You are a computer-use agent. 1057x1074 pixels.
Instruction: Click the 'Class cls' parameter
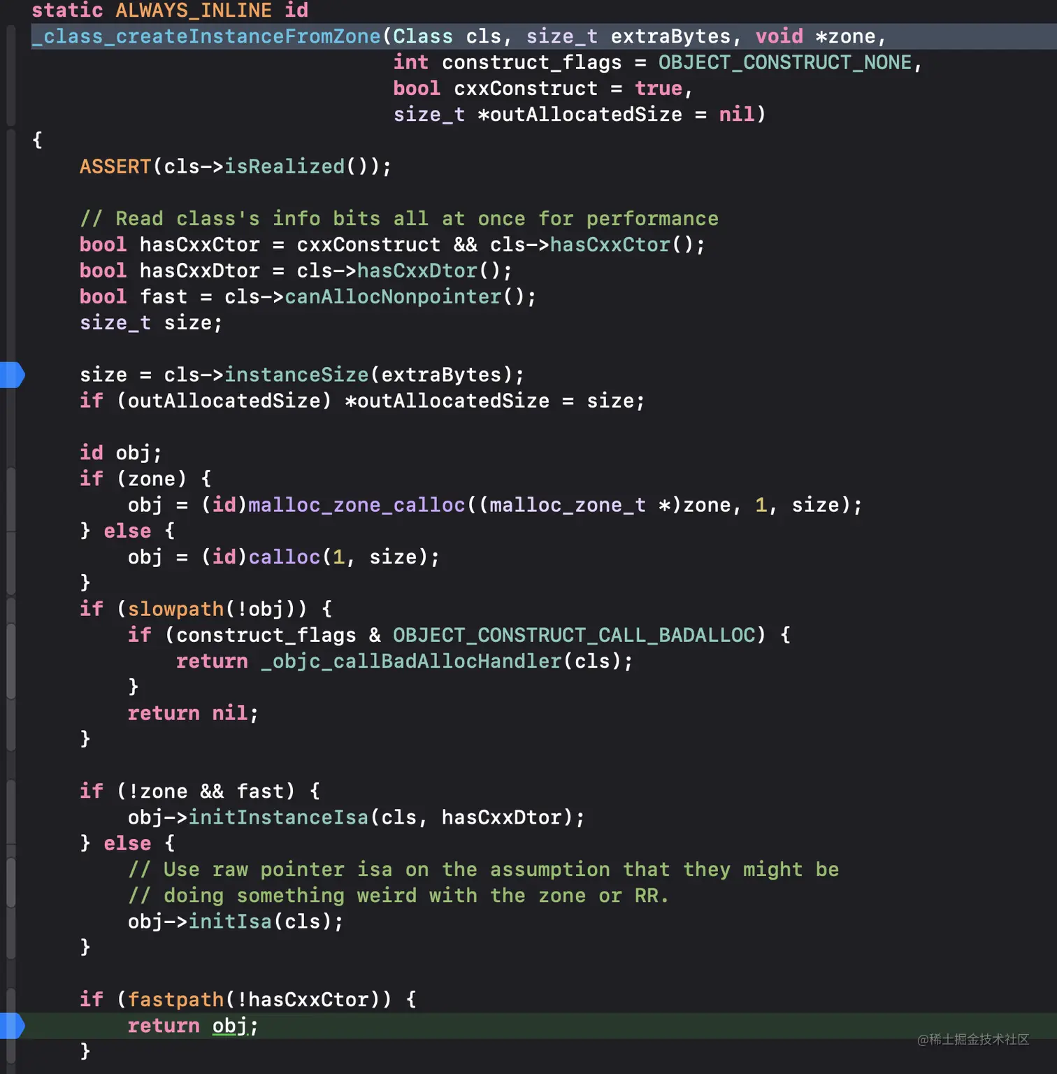pos(447,36)
